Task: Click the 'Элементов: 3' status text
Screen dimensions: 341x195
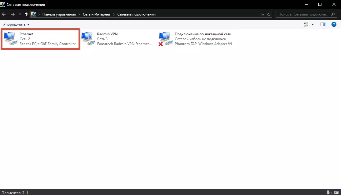Action: (x=13, y=193)
